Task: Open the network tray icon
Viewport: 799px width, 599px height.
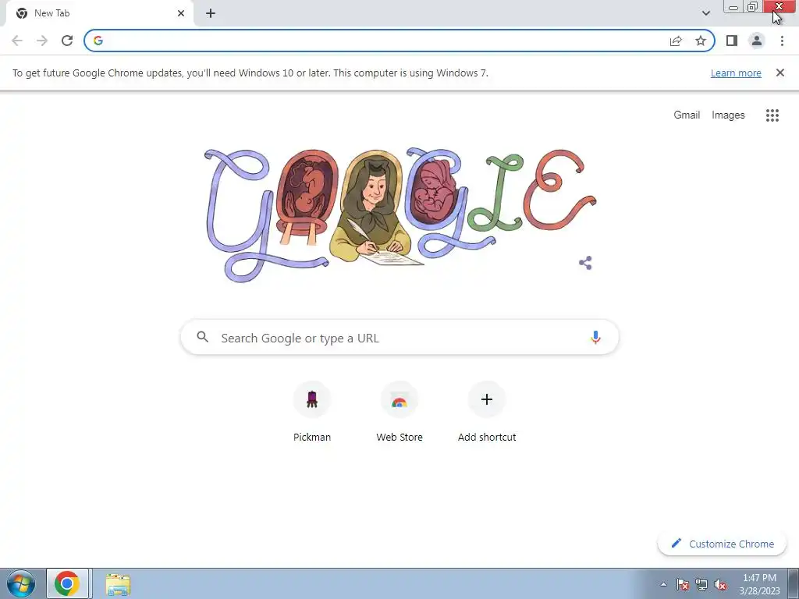Action: click(x=701, y=584)
